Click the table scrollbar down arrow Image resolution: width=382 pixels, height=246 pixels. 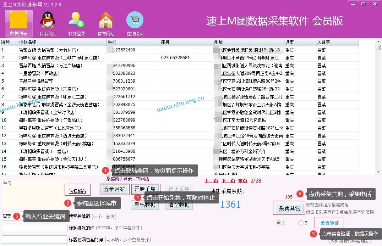click(378, 172)
